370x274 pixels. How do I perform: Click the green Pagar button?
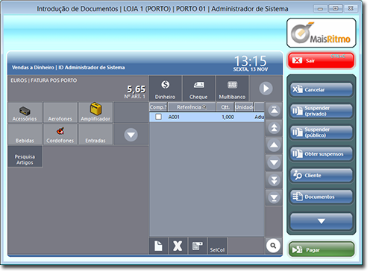(322, 249)
